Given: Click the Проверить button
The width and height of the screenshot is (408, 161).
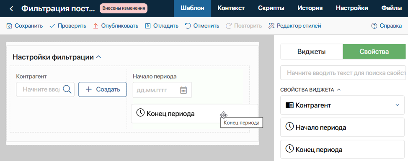Looking at the screenshot, I should 68,26.
